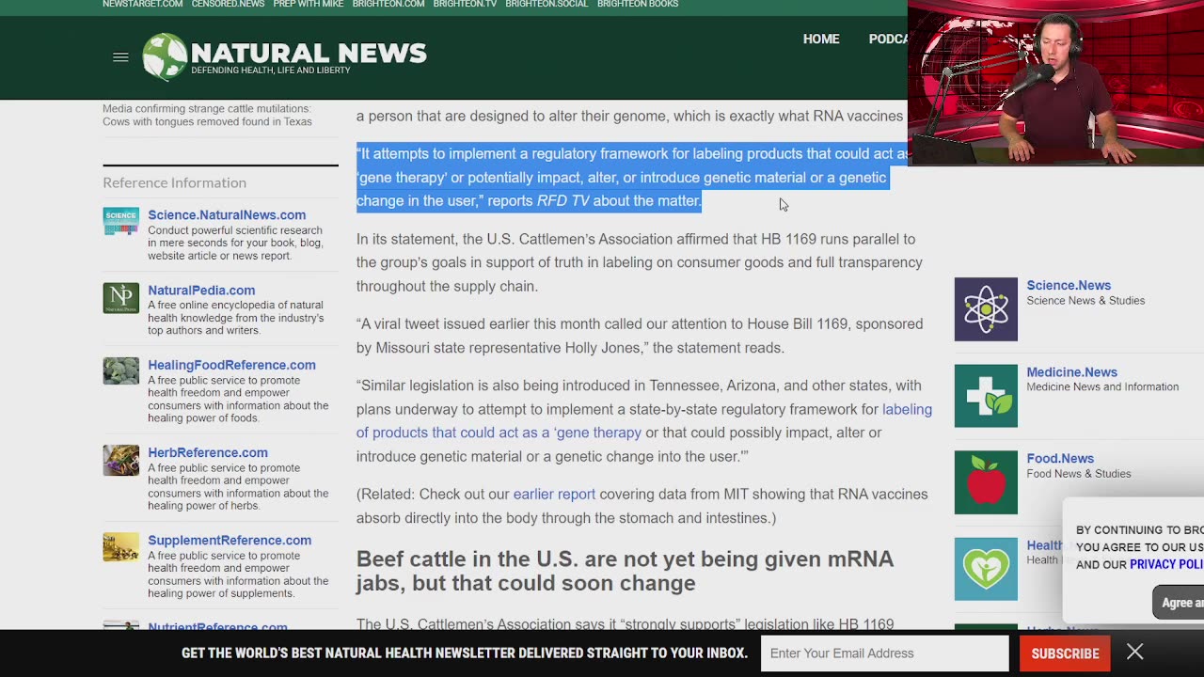Screen dimensions: 1204x677
Task: Click the highlighted RFD TV quote paragraph
Action: pos(632,177)
